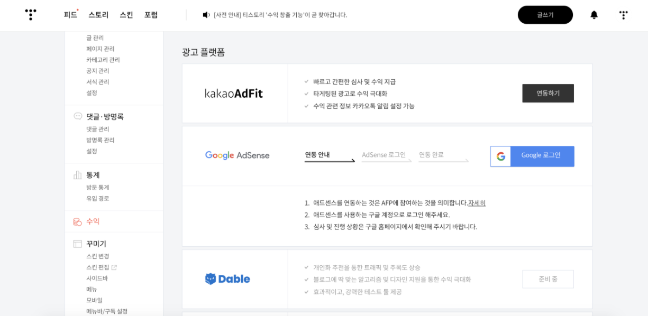Open profile menu icon beside notification bell
This screenshot has height=316, width=648.
(624, 15)
